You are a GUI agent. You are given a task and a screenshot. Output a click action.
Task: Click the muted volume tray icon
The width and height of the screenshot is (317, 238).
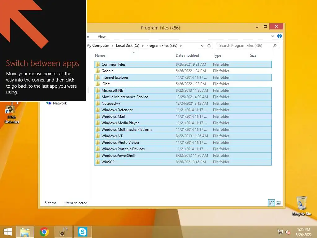point(288,232)
